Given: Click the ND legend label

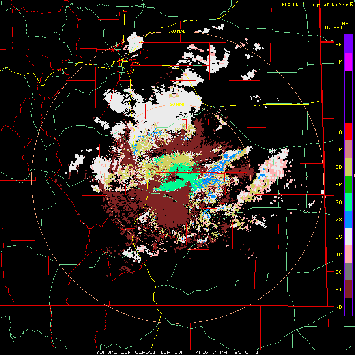Looking at the screenshot, I should coord(338,307).
